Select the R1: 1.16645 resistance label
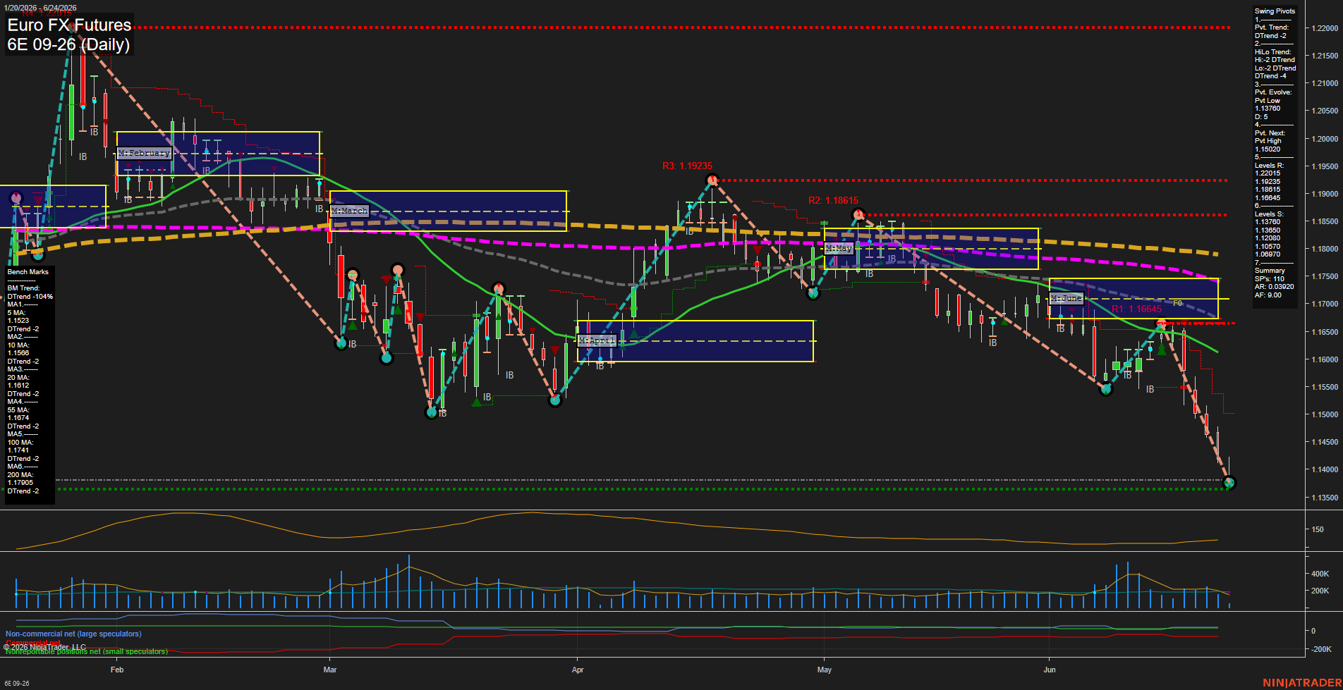1343x690 pixels. point(1136,309)
